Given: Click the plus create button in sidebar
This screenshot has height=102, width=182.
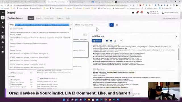Looking at the screenshot, I should pos(3,18).
